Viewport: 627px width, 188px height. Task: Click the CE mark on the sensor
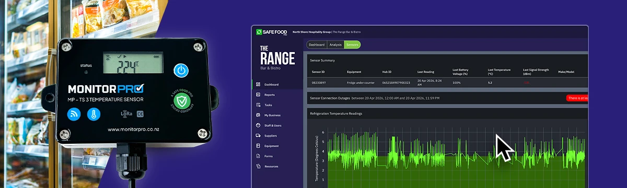coord(141,113)
